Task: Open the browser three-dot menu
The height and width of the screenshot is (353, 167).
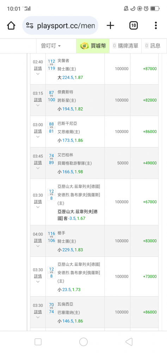Action: (156, 25)
